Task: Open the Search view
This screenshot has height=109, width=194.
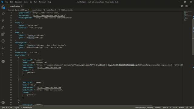Action: click(x=3, y=14)
